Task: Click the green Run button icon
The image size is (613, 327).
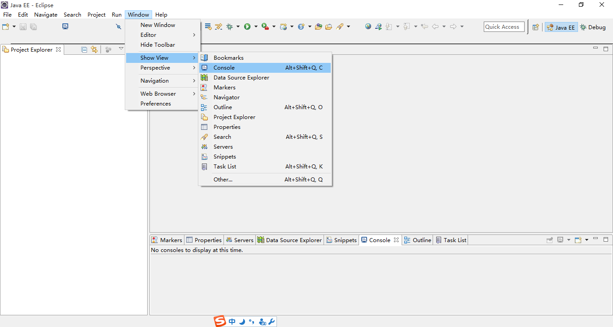Action: [247, 27]
